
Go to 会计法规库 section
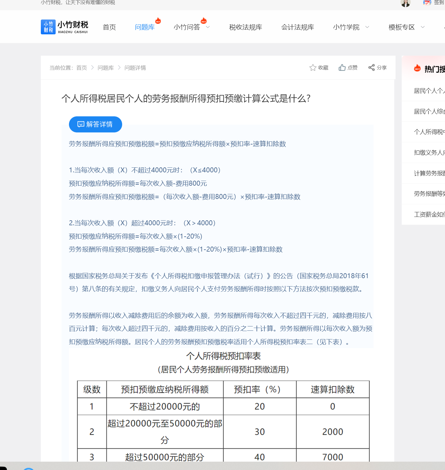pos(297,27)
